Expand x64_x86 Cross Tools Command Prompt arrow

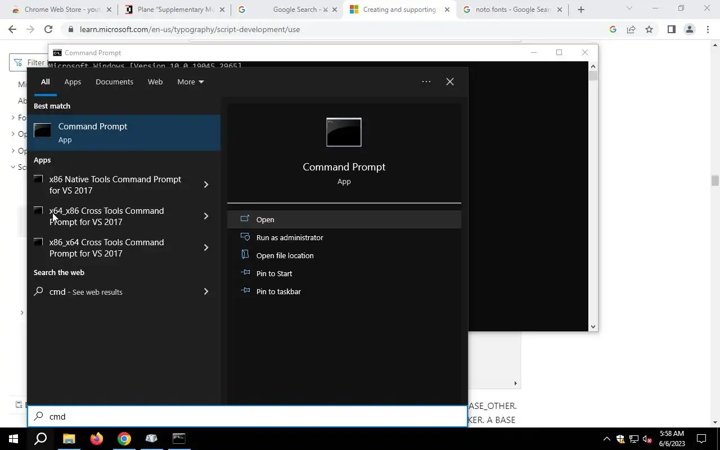tap(206, 216)
